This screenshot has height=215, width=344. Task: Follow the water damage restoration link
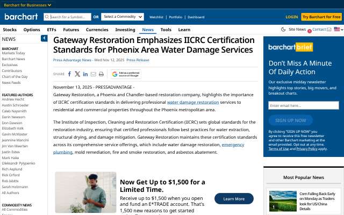pos(193,102)
